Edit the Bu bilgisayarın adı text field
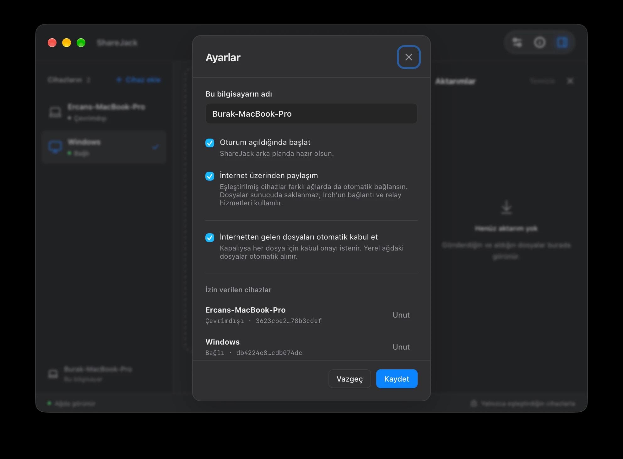Screen dimensions: 623x459 tap(311, 113)
